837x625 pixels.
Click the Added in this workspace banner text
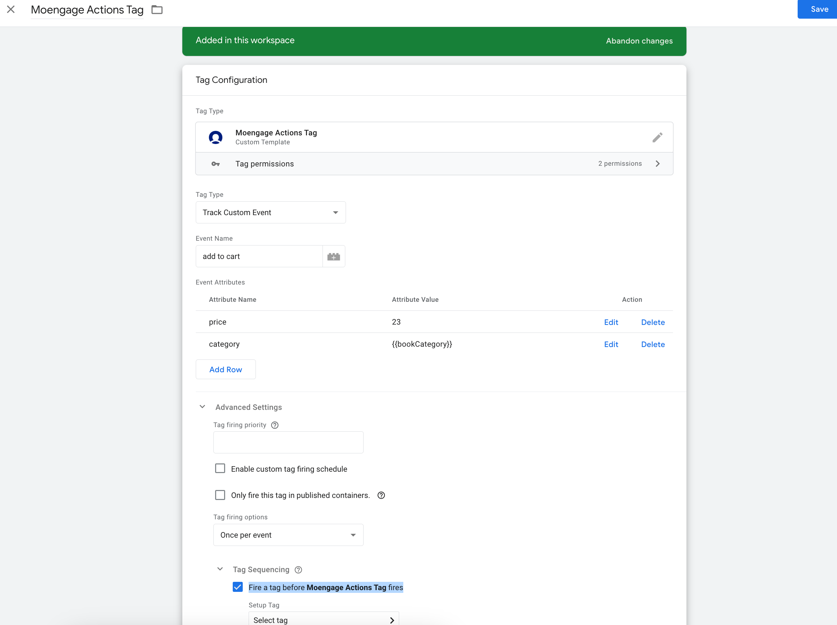pyautogui.click(x=245, y=40)
